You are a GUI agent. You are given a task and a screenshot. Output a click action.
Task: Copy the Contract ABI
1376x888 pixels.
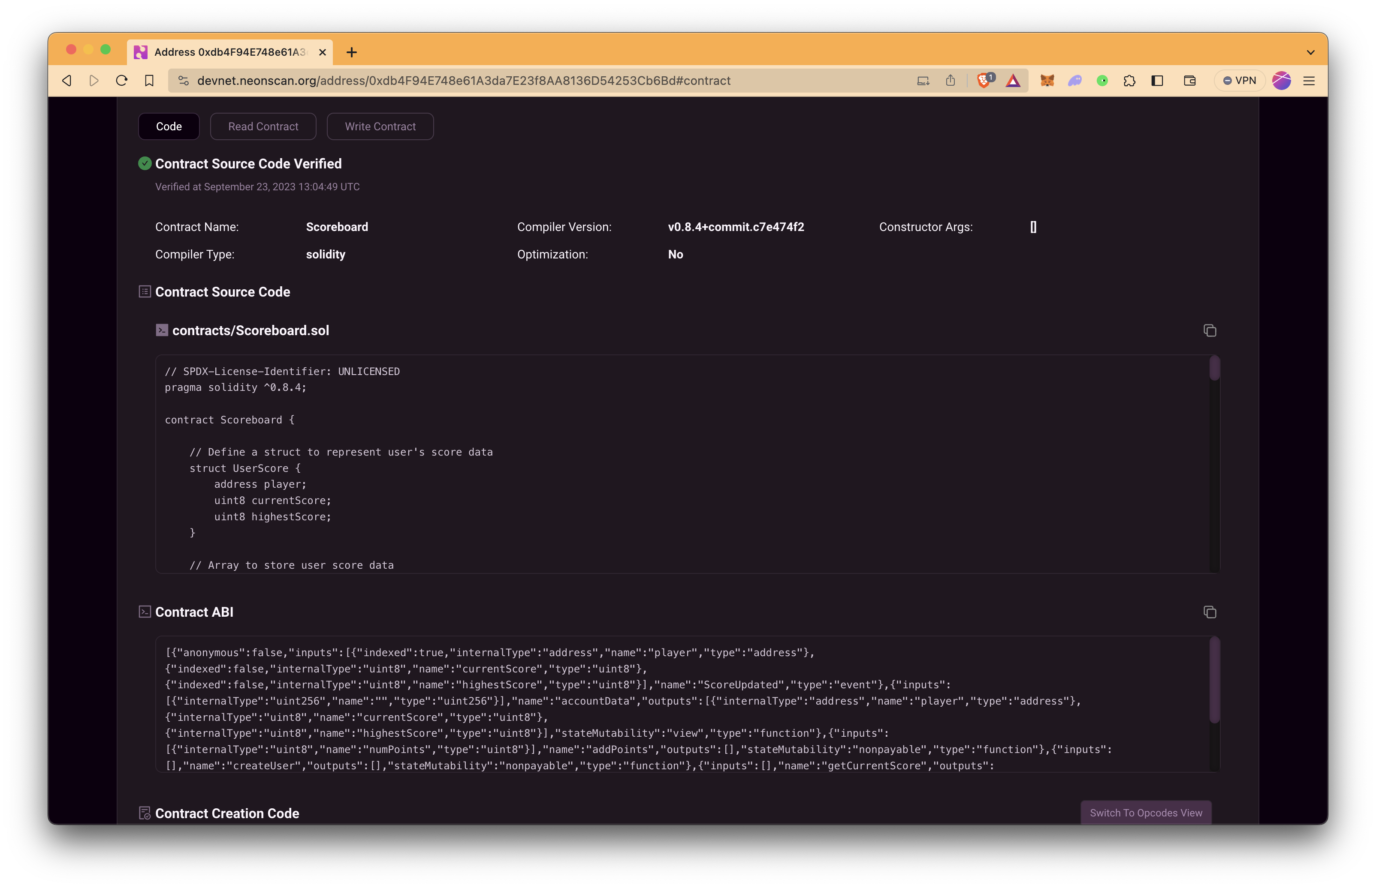[x=1210, y=612]
